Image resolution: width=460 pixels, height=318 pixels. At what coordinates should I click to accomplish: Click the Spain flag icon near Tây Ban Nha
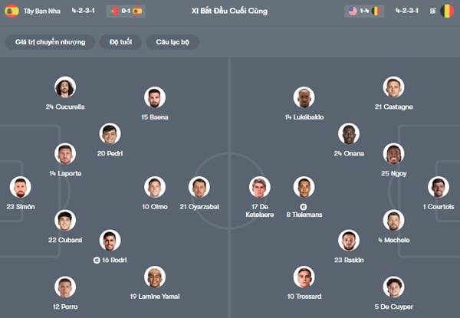tap(11, 11)
